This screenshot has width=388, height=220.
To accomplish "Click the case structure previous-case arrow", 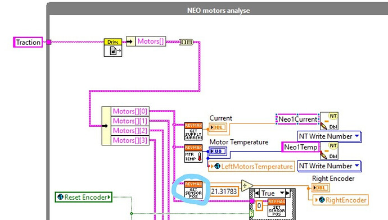I will point(257,193).
